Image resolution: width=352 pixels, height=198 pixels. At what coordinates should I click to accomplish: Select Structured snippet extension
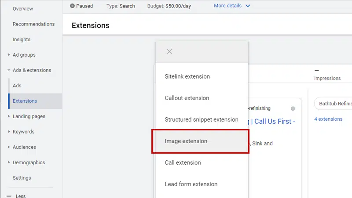pyautogui.click(x=202, y=119)
